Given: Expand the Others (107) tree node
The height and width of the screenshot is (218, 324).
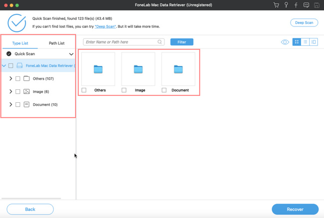Looking at the screenshot, I should click(10, 79).
